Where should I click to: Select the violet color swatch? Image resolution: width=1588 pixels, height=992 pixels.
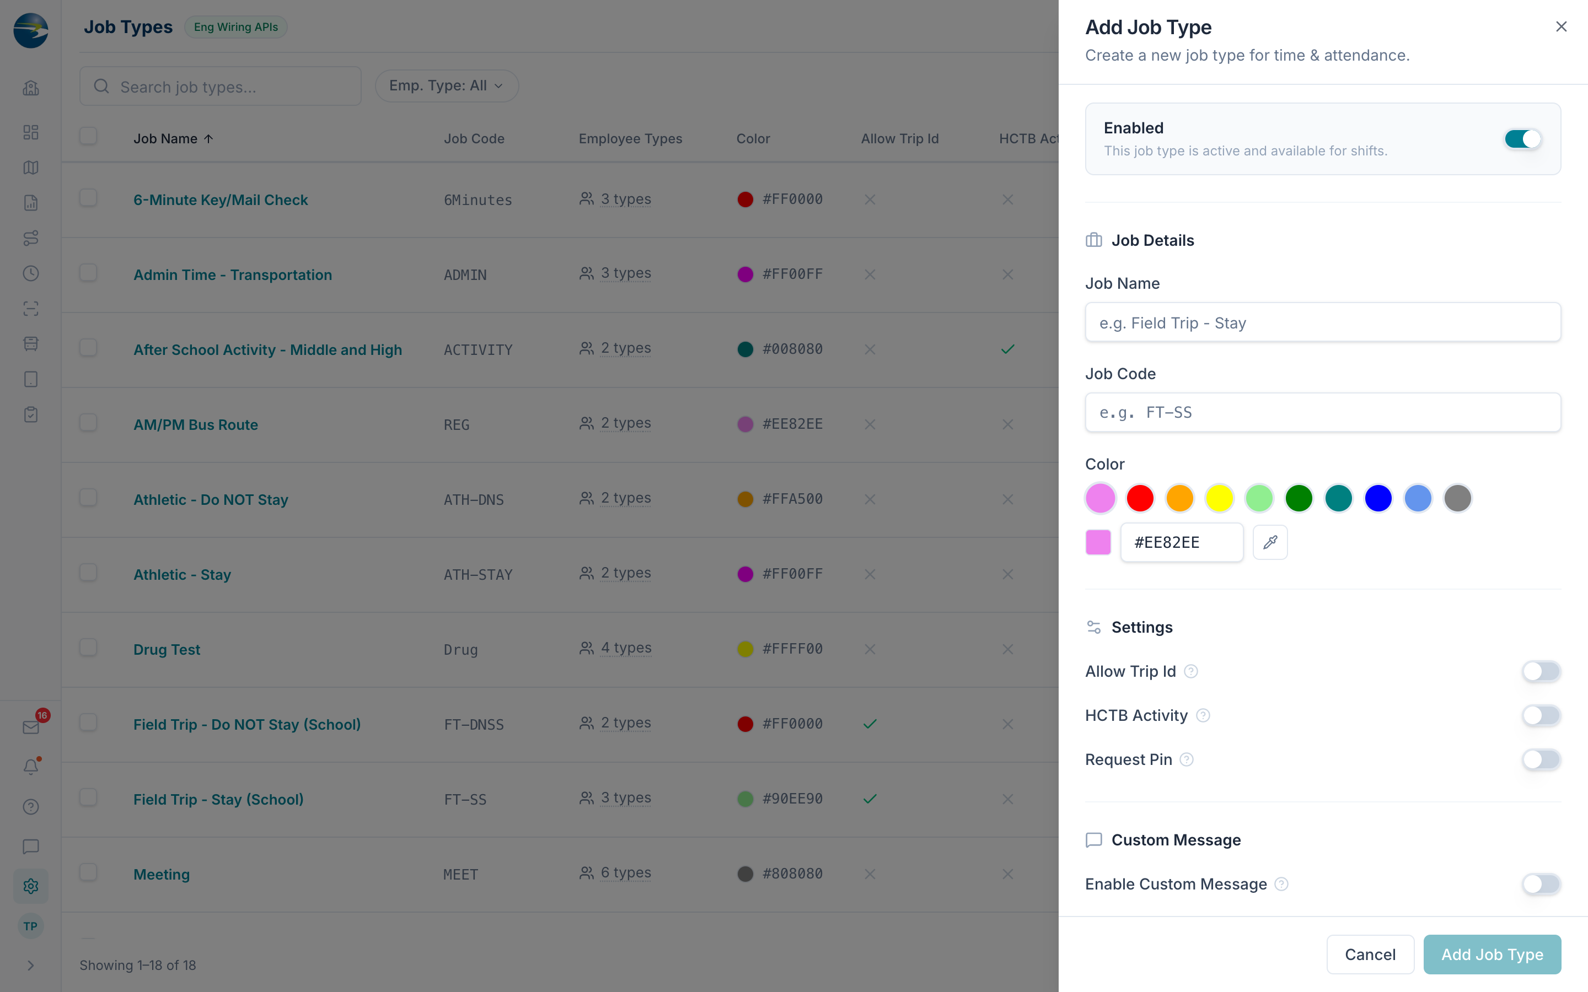[x=1101, y=498]
